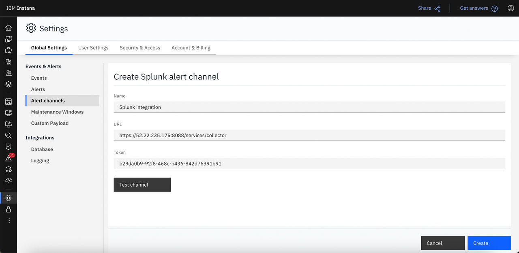Open the Security & Access tab
This screenshot has width=519, height=253.
[140, 48]
